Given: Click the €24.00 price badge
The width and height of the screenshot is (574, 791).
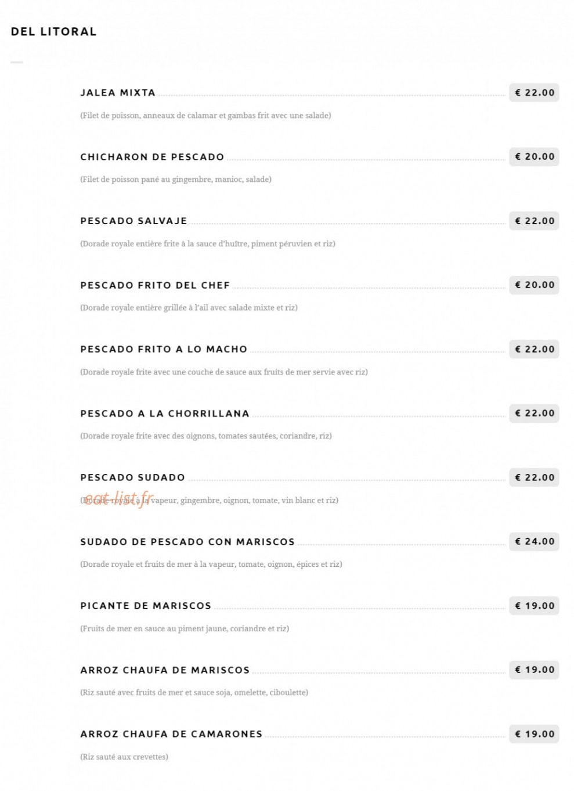Looking at the screenshot, I should pyautogui.click(x=534, y=542).
